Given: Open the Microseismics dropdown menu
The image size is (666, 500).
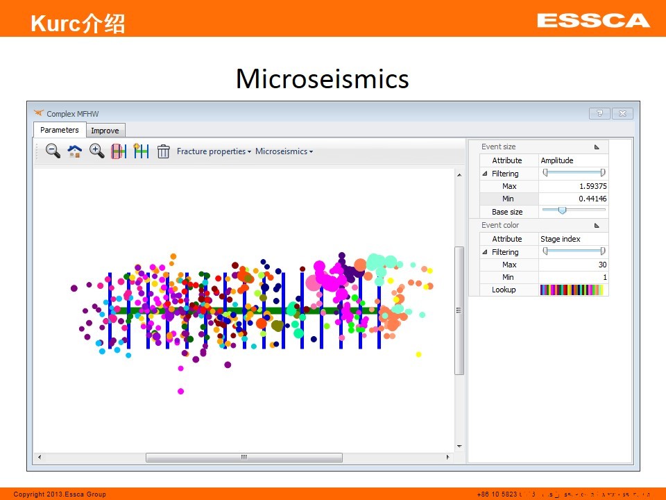Looking at the screenshot, I should click(284, 151).
